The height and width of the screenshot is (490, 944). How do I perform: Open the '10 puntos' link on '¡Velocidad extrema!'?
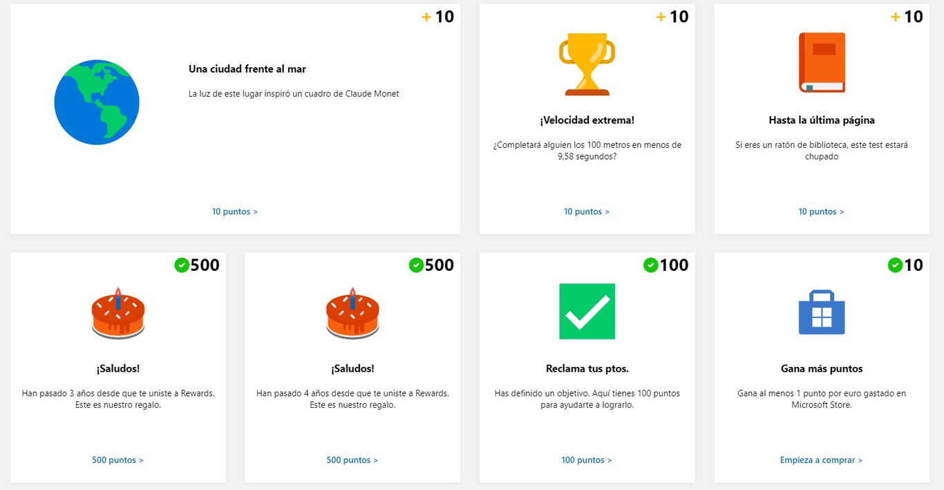coord(587,211)
